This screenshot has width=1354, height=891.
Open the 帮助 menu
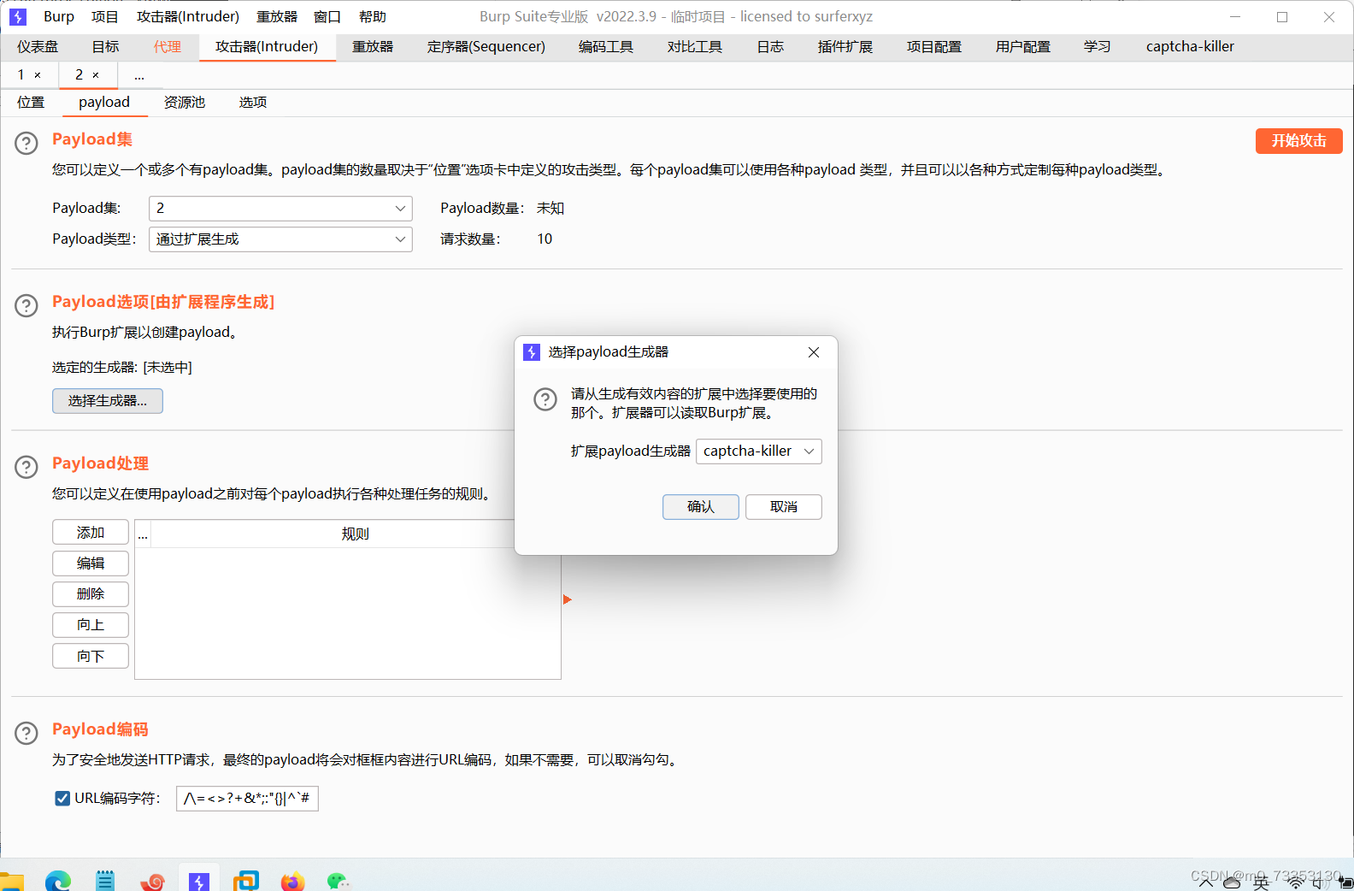tap(373, 17)
